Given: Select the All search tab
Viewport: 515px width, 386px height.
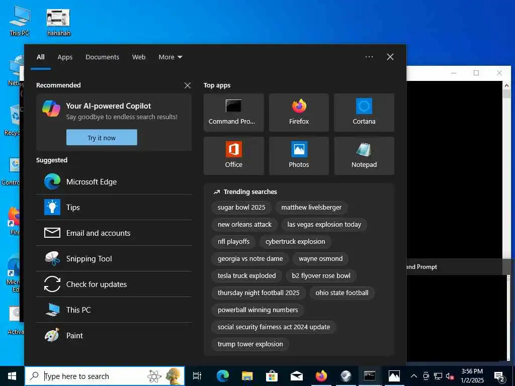Looking at the screenshot, I should pos(40,57).
